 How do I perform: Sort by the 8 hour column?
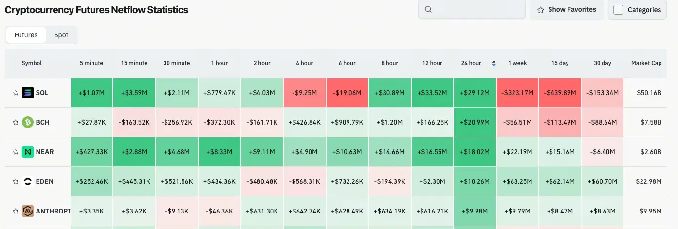tap(389, 63)
